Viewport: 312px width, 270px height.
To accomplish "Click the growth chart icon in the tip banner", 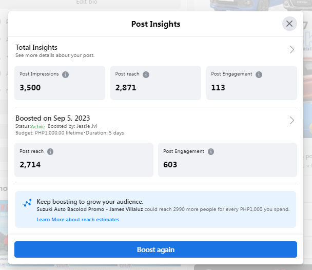I will 28,203.
